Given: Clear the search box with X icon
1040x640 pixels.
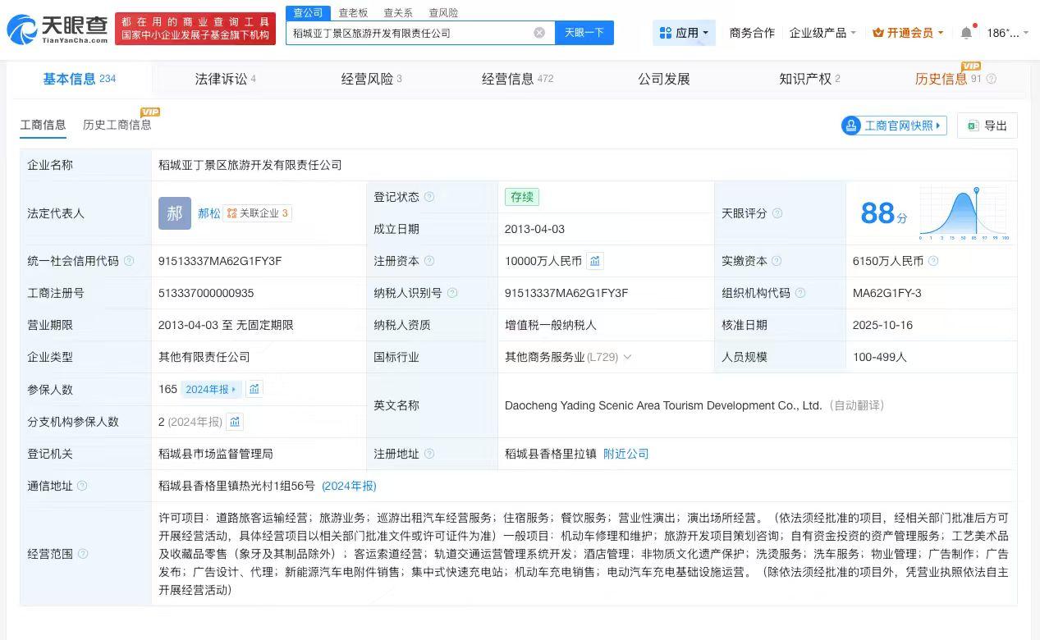Looking at the screenshot, I should click(x=539, y=33).
